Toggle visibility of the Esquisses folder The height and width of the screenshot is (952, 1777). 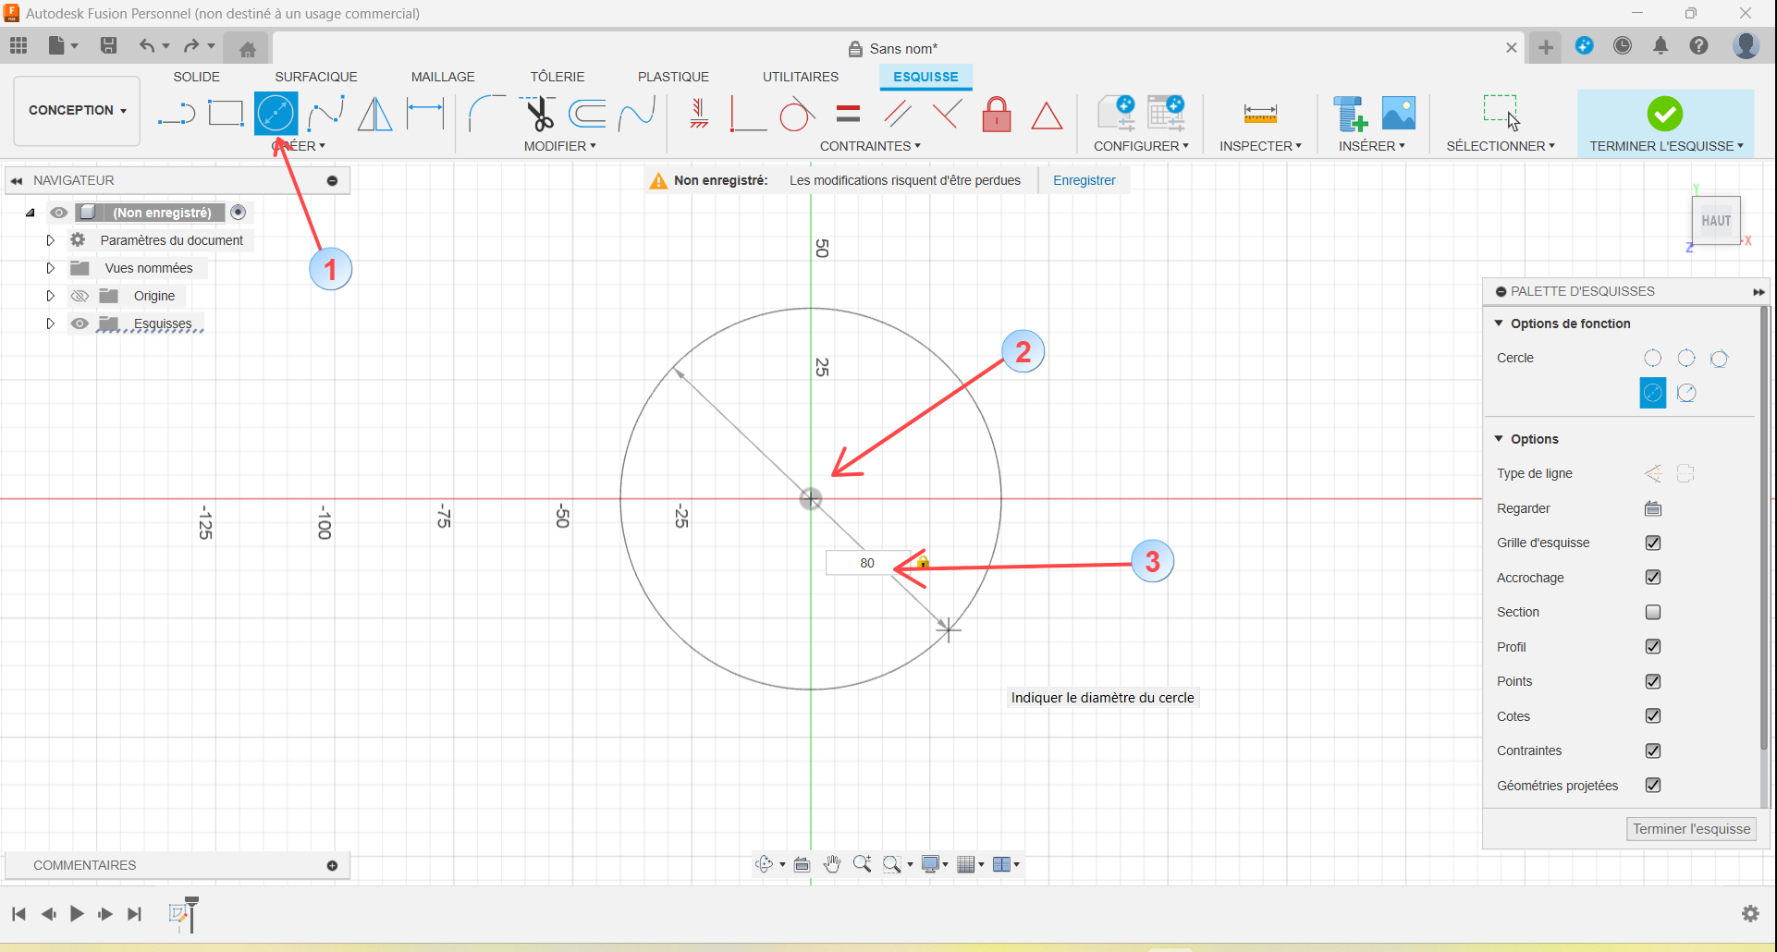pyautogui.click(x=80, y=323)
